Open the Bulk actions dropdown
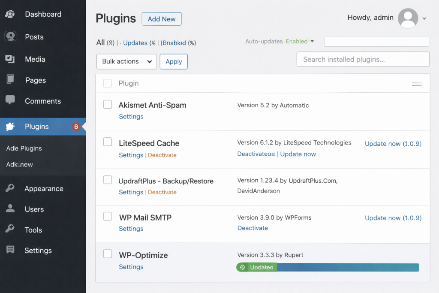Image resolution: width=439 pixels, height=293 pixels. [126, 62]
